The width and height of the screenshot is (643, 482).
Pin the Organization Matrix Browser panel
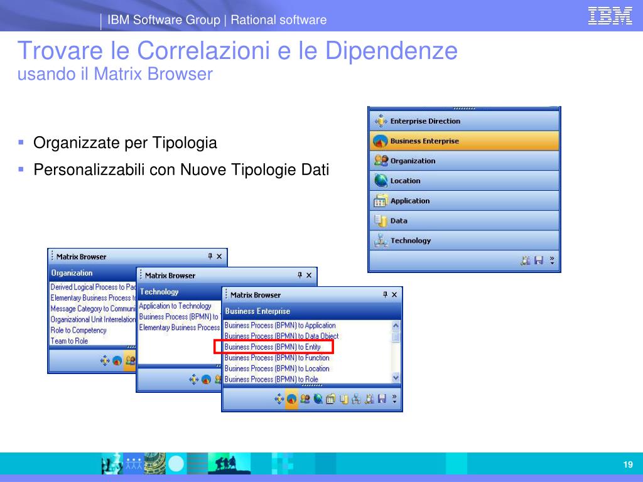point(210,256)
